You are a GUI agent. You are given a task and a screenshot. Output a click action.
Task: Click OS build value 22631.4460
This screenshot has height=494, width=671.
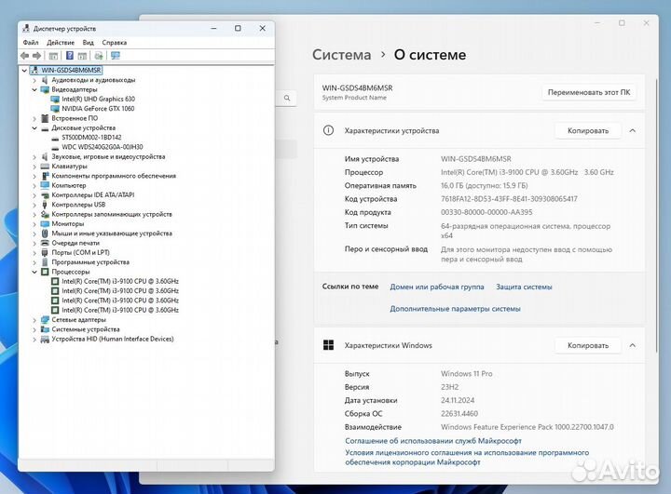point(459,414)
